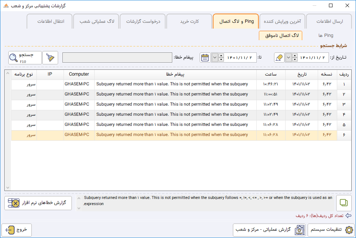Switch to the آخرین ویرایش کننده tab
This screenshot has width=356, height=238.
282,21
